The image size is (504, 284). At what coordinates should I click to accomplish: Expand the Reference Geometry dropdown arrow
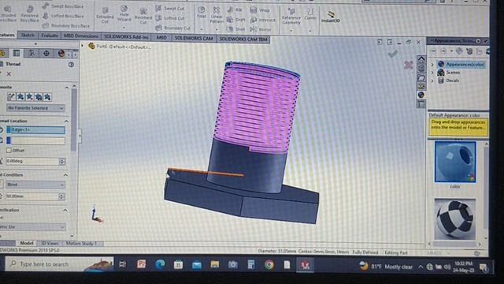pyautogui.click(x=291, y=31)
